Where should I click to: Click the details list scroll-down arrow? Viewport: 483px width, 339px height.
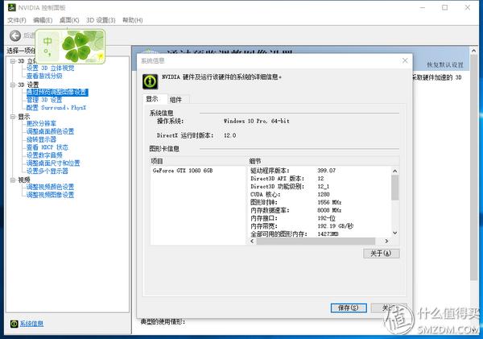[395, 234]
